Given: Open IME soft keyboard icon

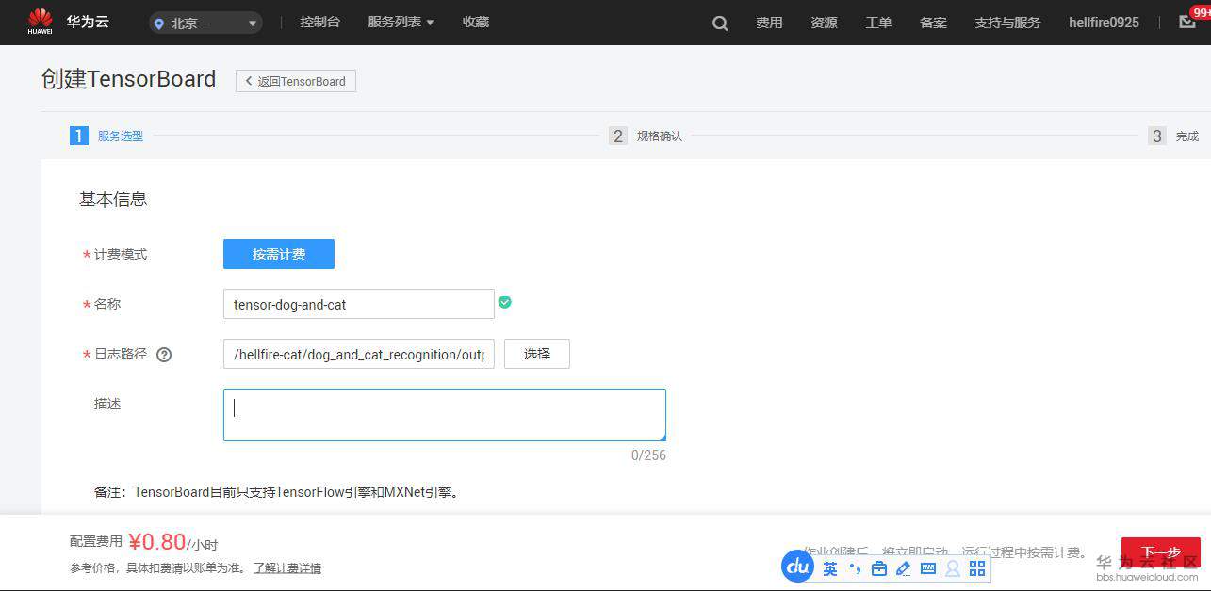Looking at the screenshot, I should [x=928, y=568].
